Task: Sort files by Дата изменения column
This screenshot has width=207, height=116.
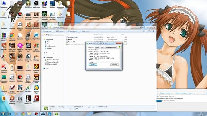Action: click(99, 34)
